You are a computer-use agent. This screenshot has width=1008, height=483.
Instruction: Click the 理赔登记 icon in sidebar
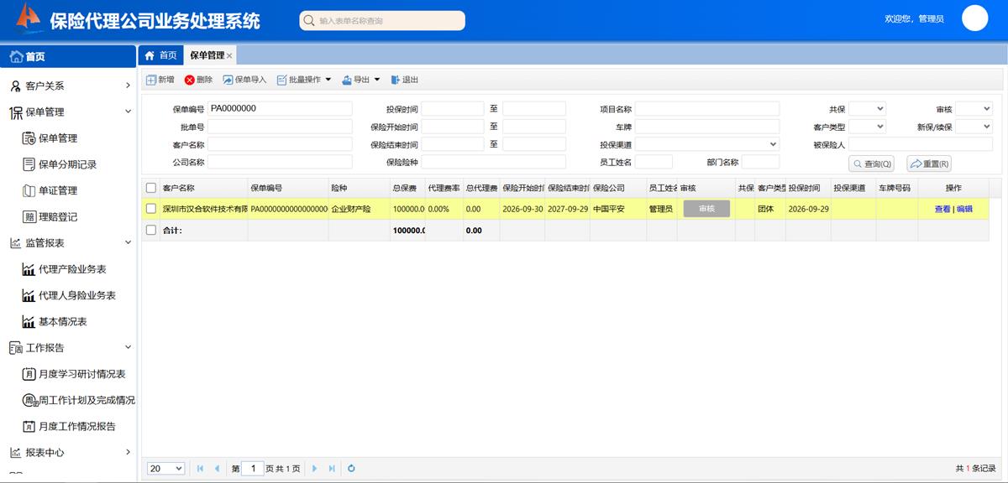(29, 216)
